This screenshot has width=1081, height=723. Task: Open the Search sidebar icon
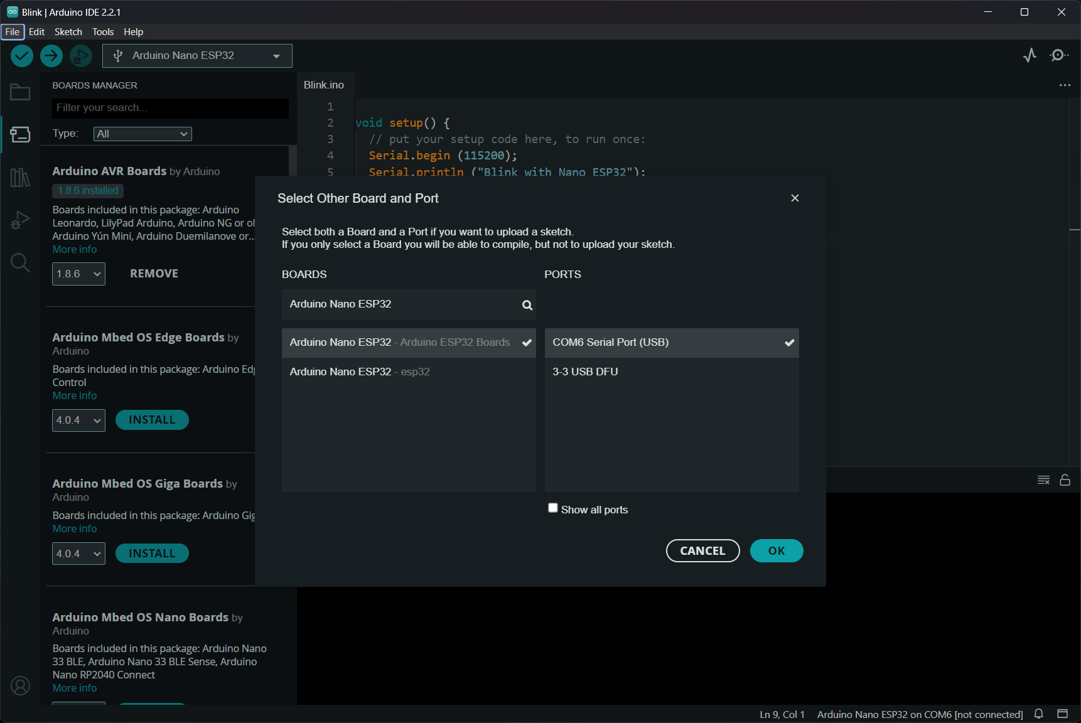(x=20, y=262)
